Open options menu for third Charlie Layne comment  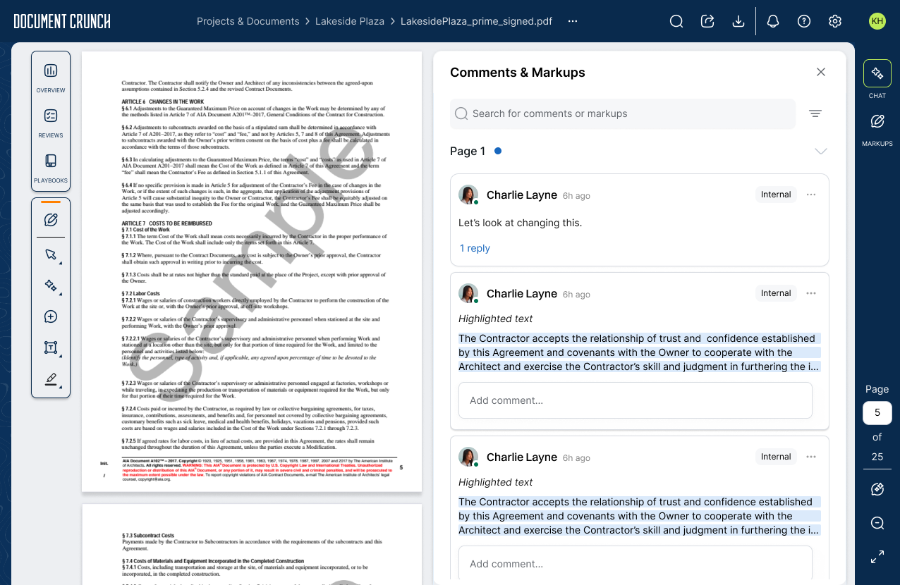[811, 457]
